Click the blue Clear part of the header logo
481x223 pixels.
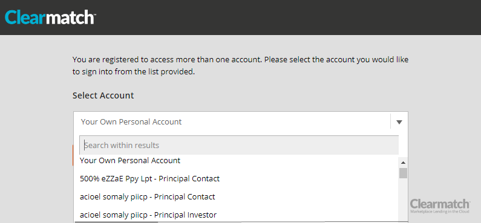tap(25, 18)
